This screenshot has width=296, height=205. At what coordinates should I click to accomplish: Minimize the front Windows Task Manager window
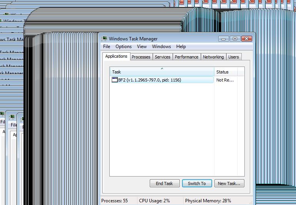coord(224,38)
